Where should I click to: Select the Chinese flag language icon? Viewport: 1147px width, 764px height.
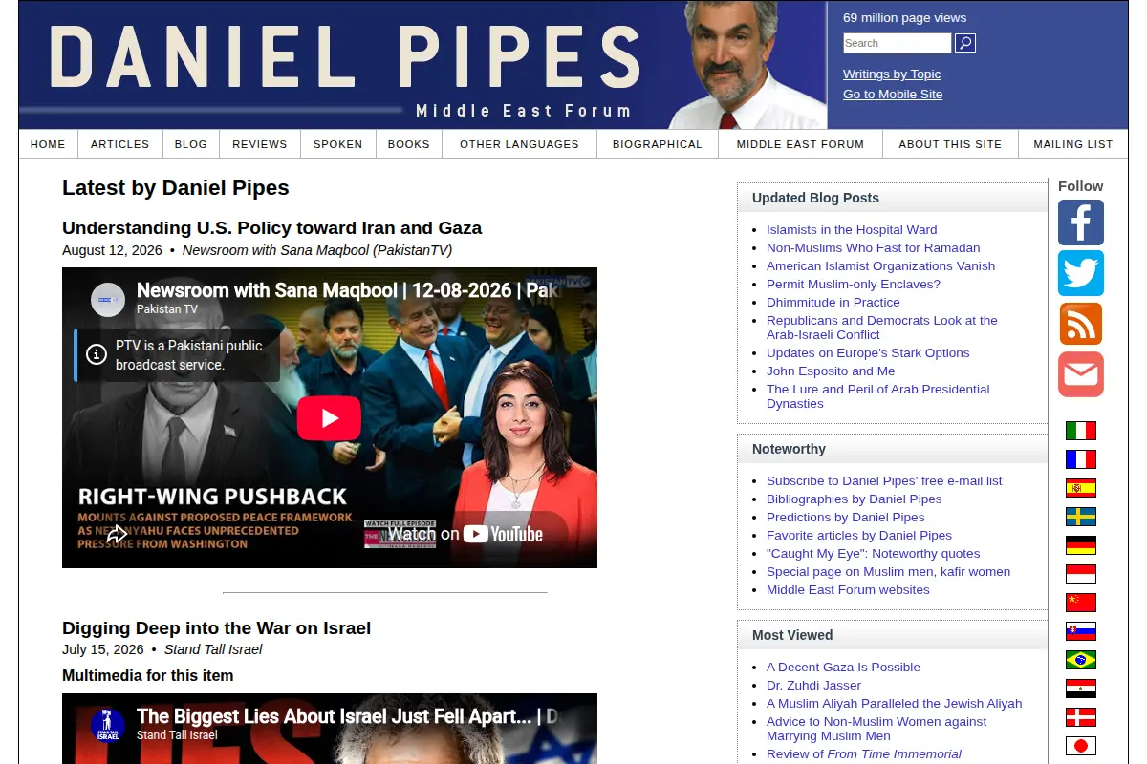pos(1081,603)
